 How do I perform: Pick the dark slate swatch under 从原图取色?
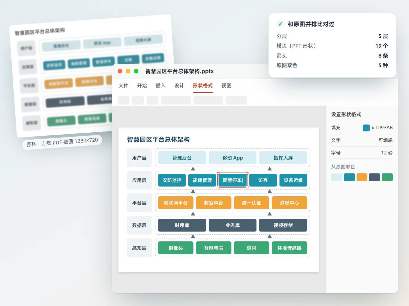pos(374,177)
